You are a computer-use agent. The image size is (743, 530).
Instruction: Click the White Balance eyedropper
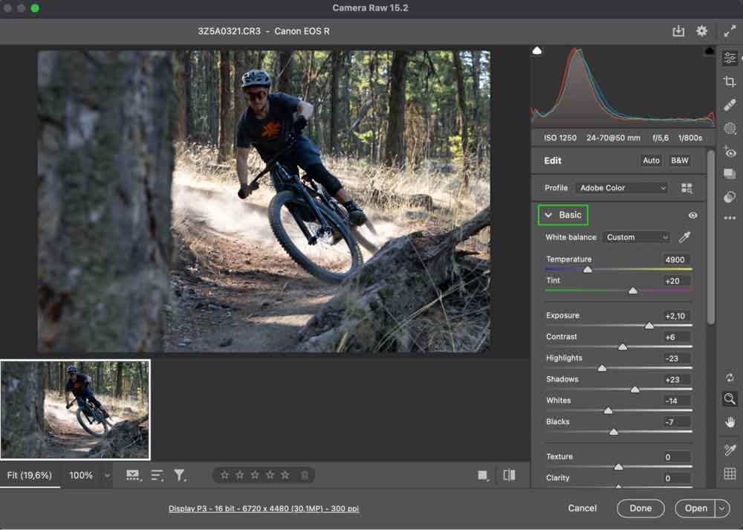(x=685, y=237)
